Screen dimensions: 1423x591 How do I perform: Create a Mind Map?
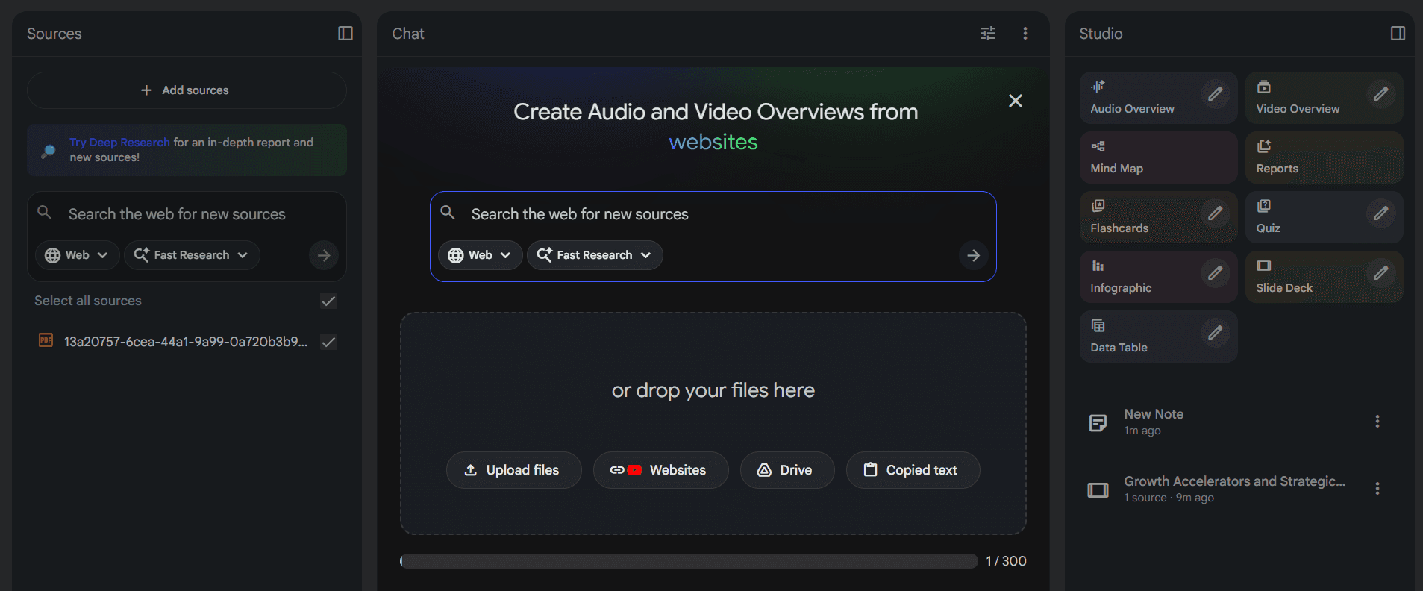click(1158, 157)
